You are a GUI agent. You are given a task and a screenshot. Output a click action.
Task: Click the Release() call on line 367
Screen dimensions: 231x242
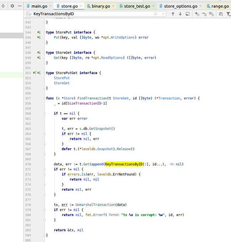(126, 149)
